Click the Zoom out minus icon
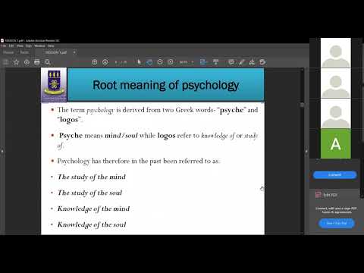Viewport: 364px width, 273px height. 160,62
